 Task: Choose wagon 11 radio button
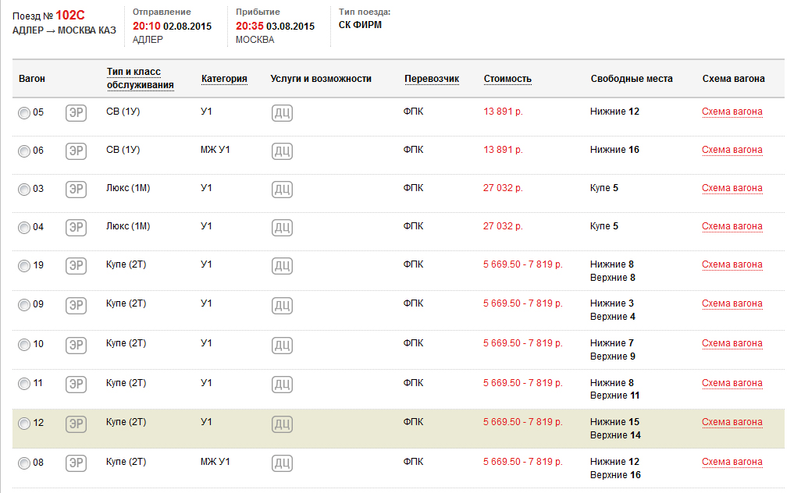coord(24,384)
